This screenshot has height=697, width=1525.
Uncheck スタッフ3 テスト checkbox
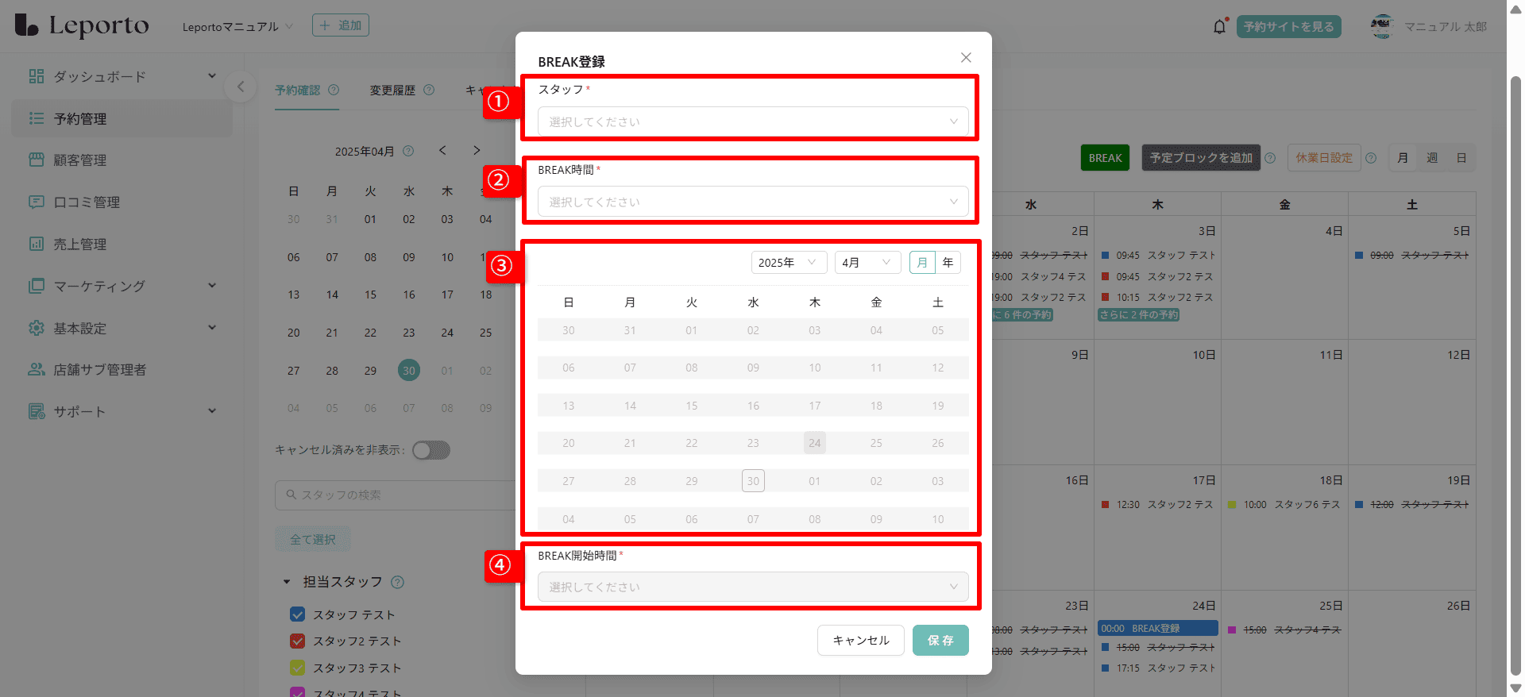298,668
